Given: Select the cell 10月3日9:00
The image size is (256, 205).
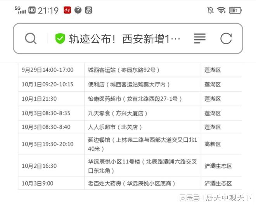Looking at the screenshot, I should [x=51, y=183].
